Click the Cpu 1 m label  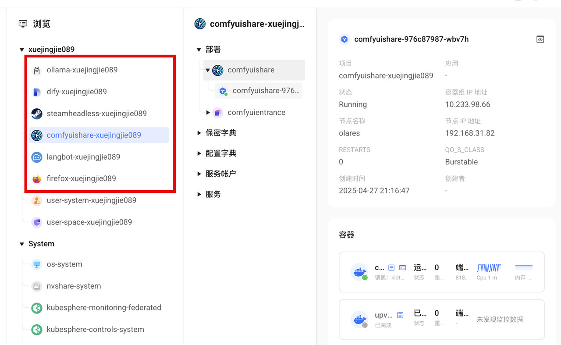pyautogui.click(x=487, y=278)
